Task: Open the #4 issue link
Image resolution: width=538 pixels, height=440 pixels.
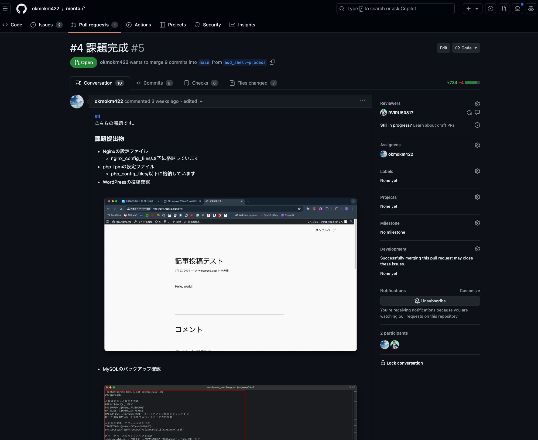Action: click(x=97, y=116)
